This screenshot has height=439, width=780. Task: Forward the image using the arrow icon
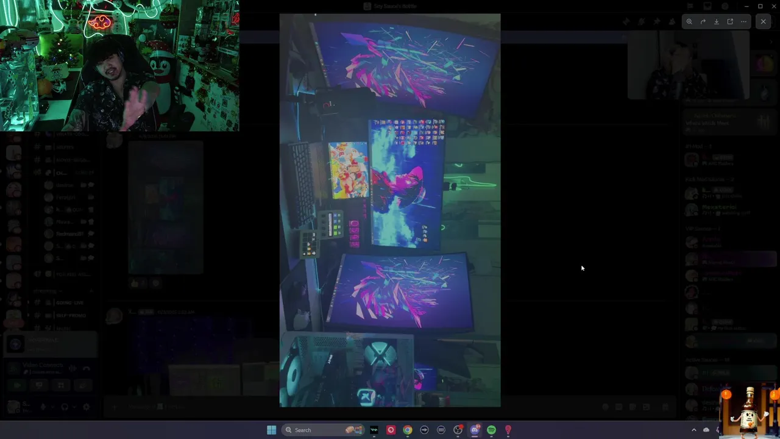pos(703,21)
